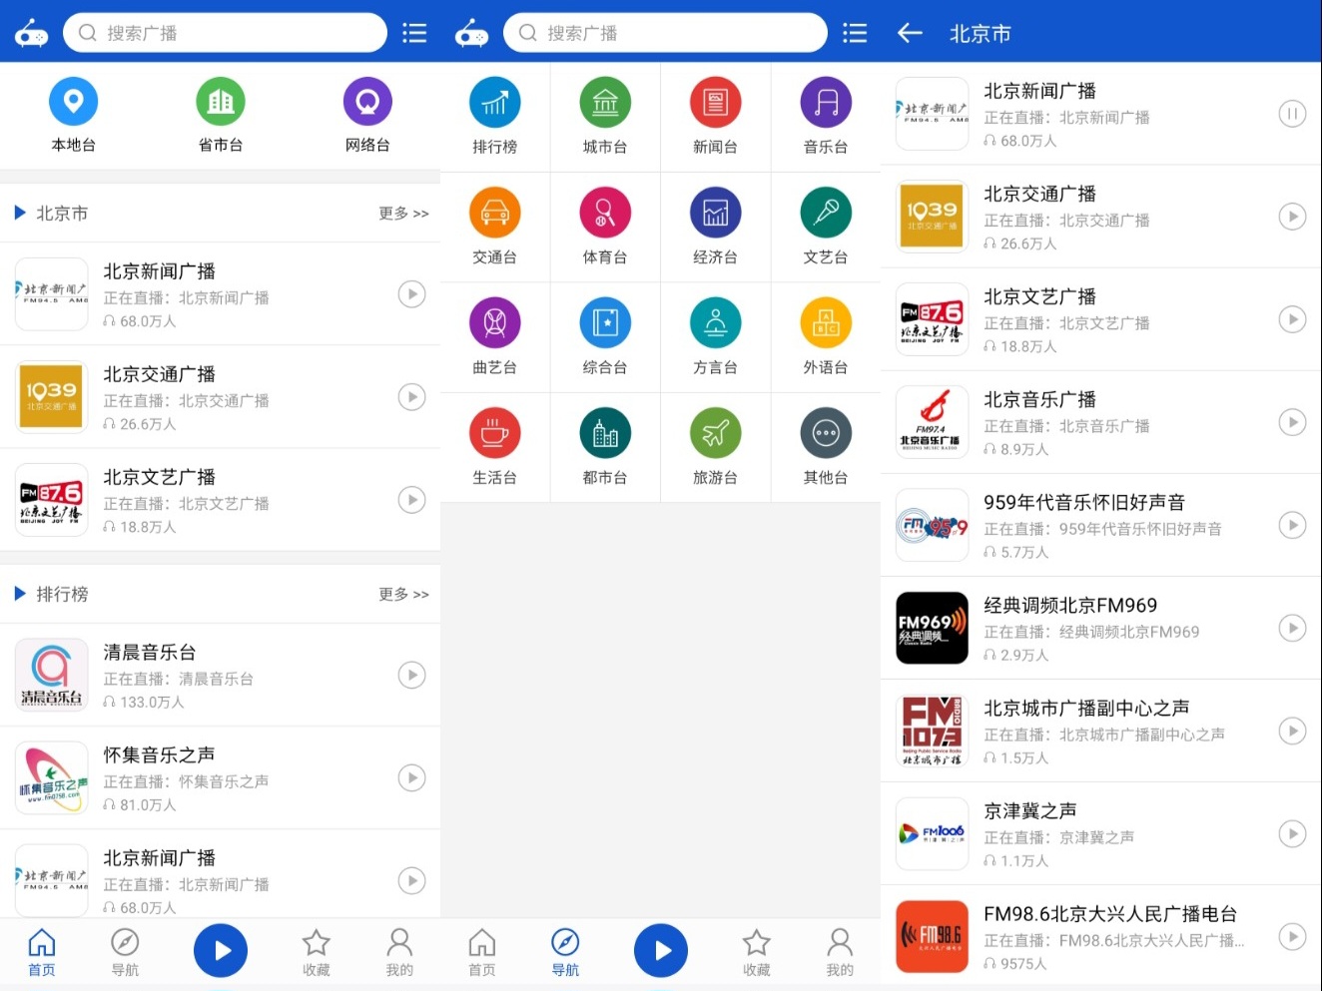Open the 旅游台 travel category
1322x991 pixels.
point(716,447)
